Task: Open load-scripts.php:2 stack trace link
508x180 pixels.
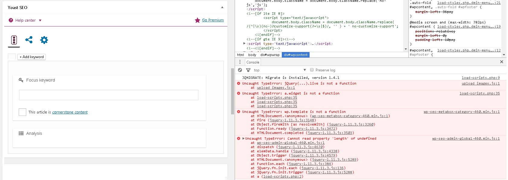Action: pyautogui.click(x=282, y=176)
